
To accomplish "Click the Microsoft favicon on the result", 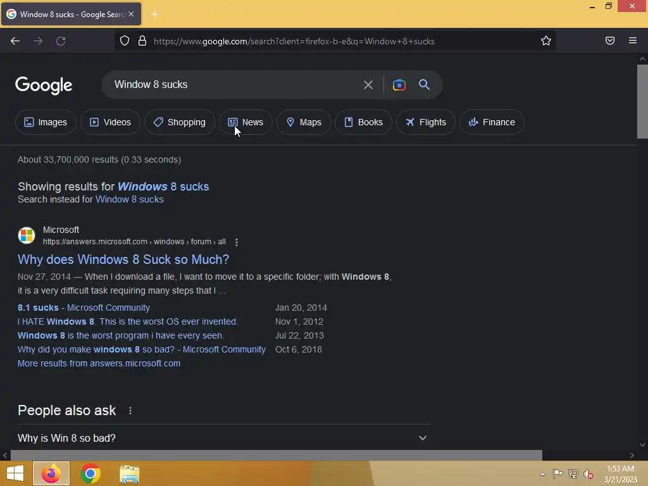I will tap(27, 235).
